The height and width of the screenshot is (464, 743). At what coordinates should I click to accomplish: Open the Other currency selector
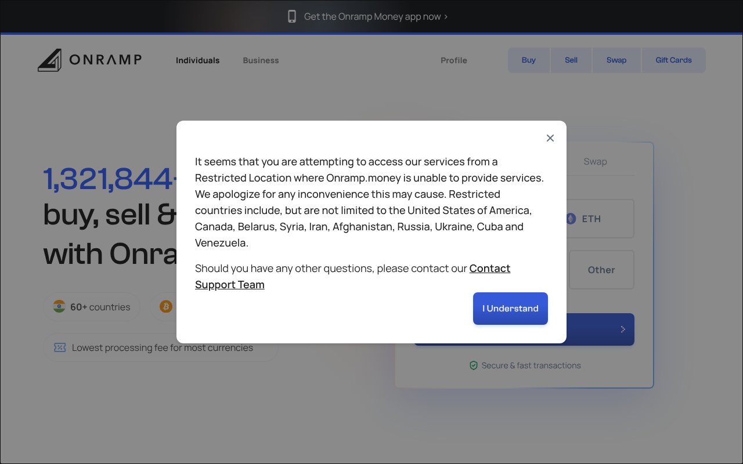click(601, 270)
